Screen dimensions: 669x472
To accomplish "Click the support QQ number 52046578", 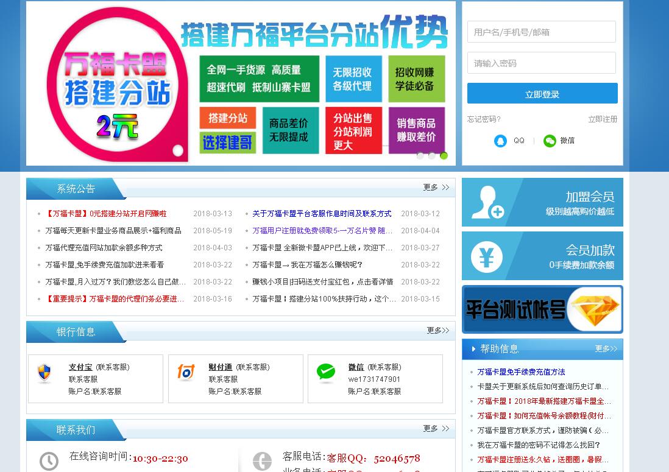I will (x=397, y=459).
